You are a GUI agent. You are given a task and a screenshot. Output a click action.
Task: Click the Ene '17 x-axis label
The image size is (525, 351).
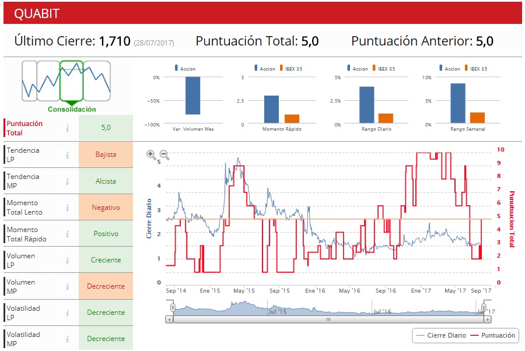tap(421, 291)
